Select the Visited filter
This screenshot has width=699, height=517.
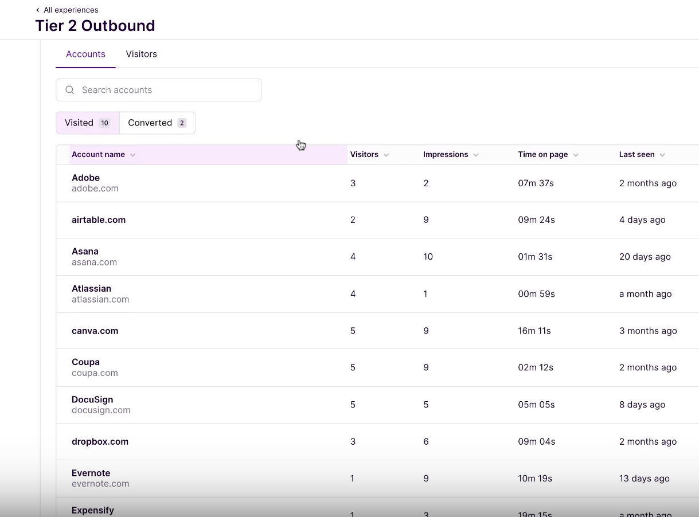pyautogui.click(x=88, y=123)
